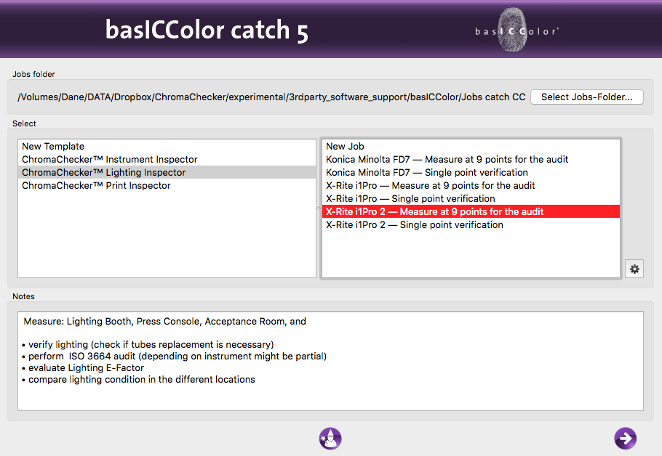Select Konica Minolta FD7 9 points audit job

coord(471,159)
